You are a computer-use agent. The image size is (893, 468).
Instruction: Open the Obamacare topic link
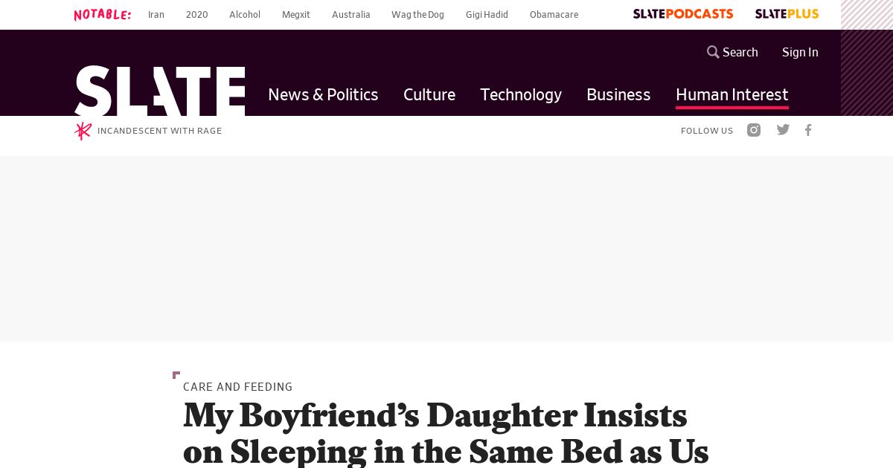pyautogui.click(x=554, y=14)
